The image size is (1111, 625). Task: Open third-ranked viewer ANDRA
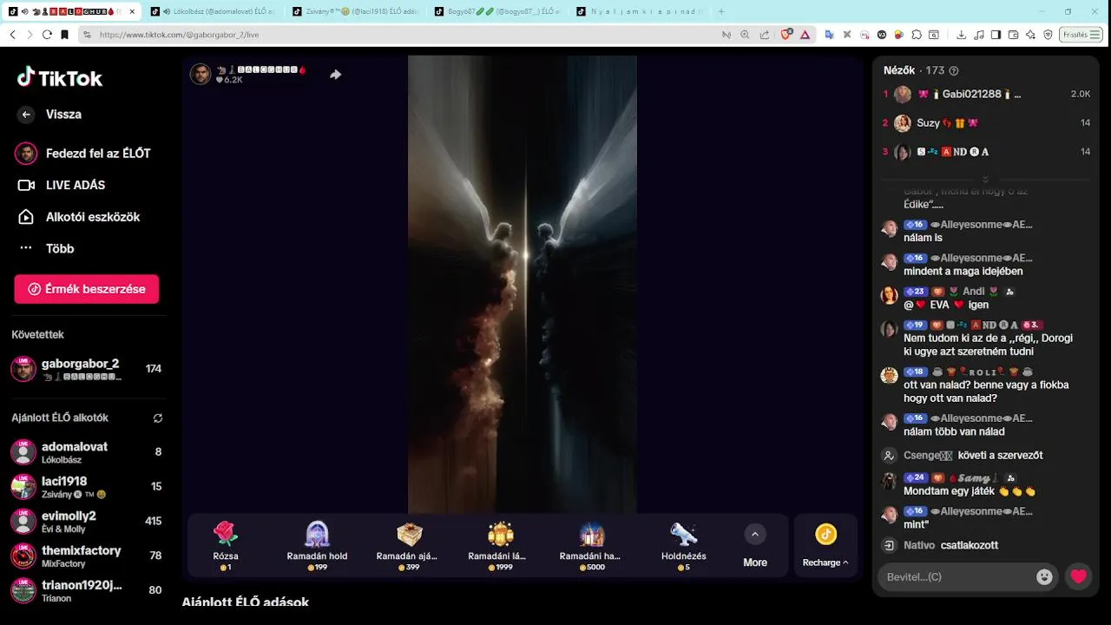point(986,152)
